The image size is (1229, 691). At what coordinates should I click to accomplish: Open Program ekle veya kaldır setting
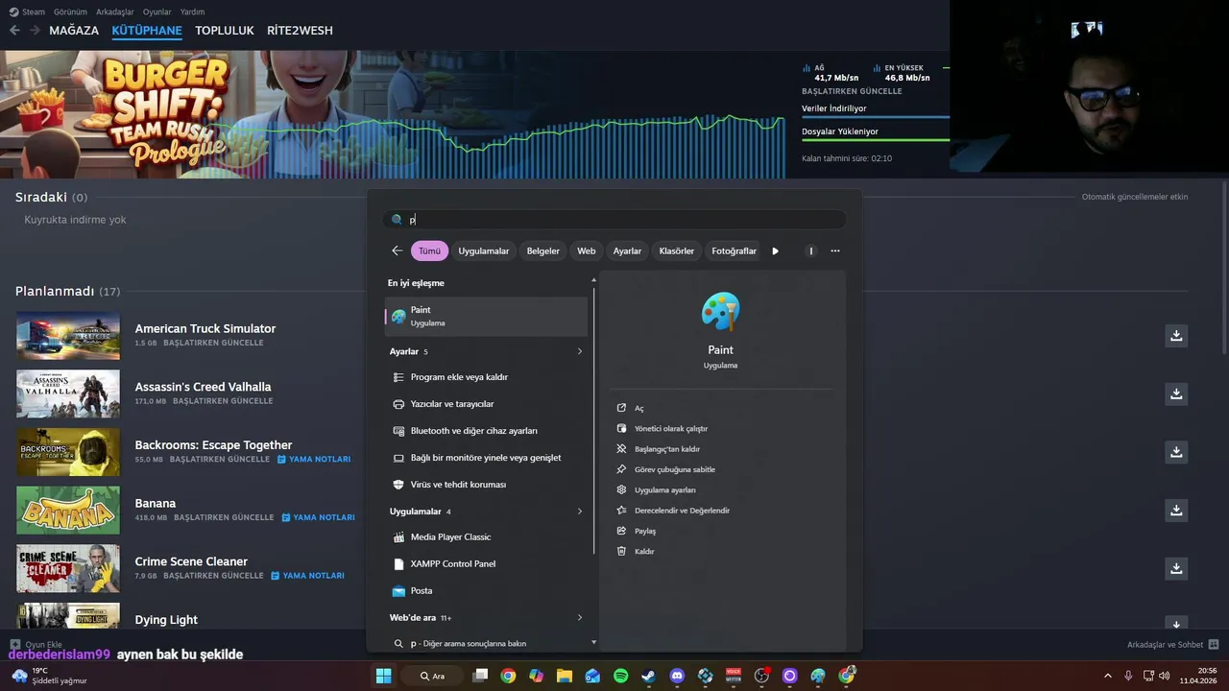click(486, 377)
